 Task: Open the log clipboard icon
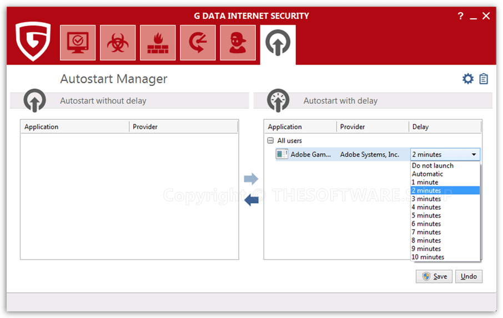(x=484, y=79)
